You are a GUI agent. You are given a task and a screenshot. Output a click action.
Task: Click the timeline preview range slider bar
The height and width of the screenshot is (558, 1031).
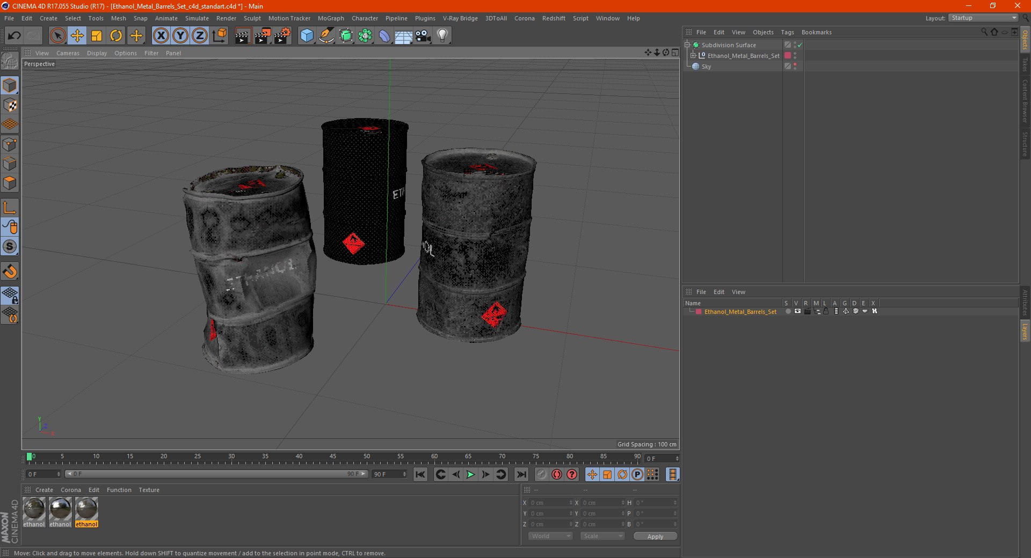(216, 474)
